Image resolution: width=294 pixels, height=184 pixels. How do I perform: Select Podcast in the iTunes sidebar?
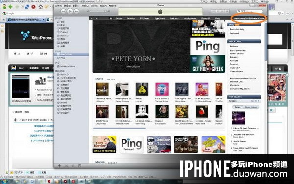(64, 32)
